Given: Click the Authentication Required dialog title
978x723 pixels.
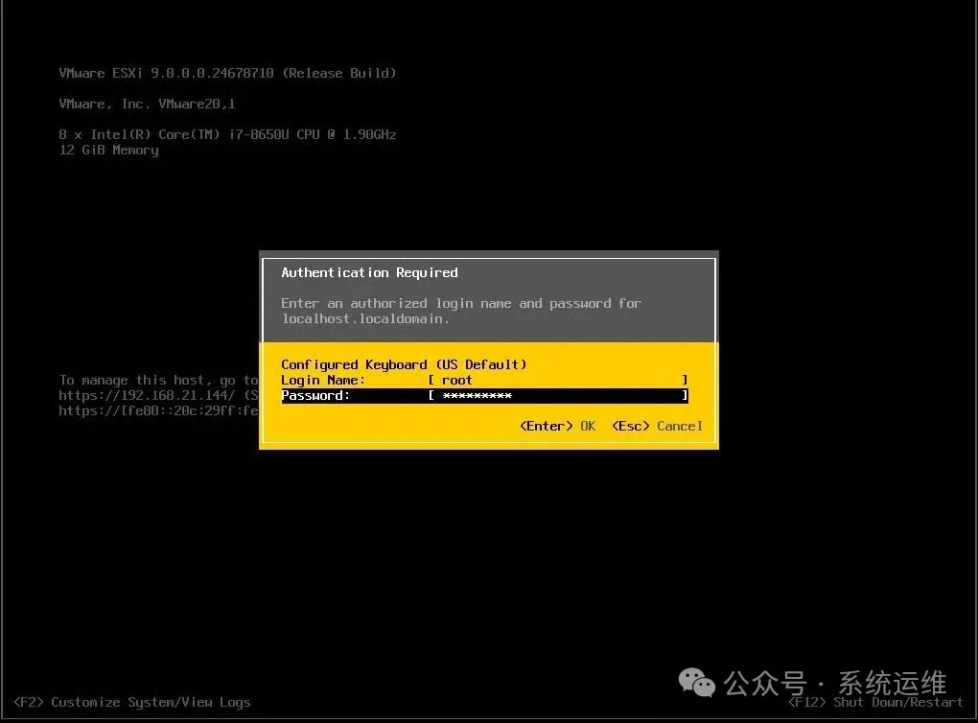Looking at the screenshot, I should pyautogui.click(x=369, y=272).
